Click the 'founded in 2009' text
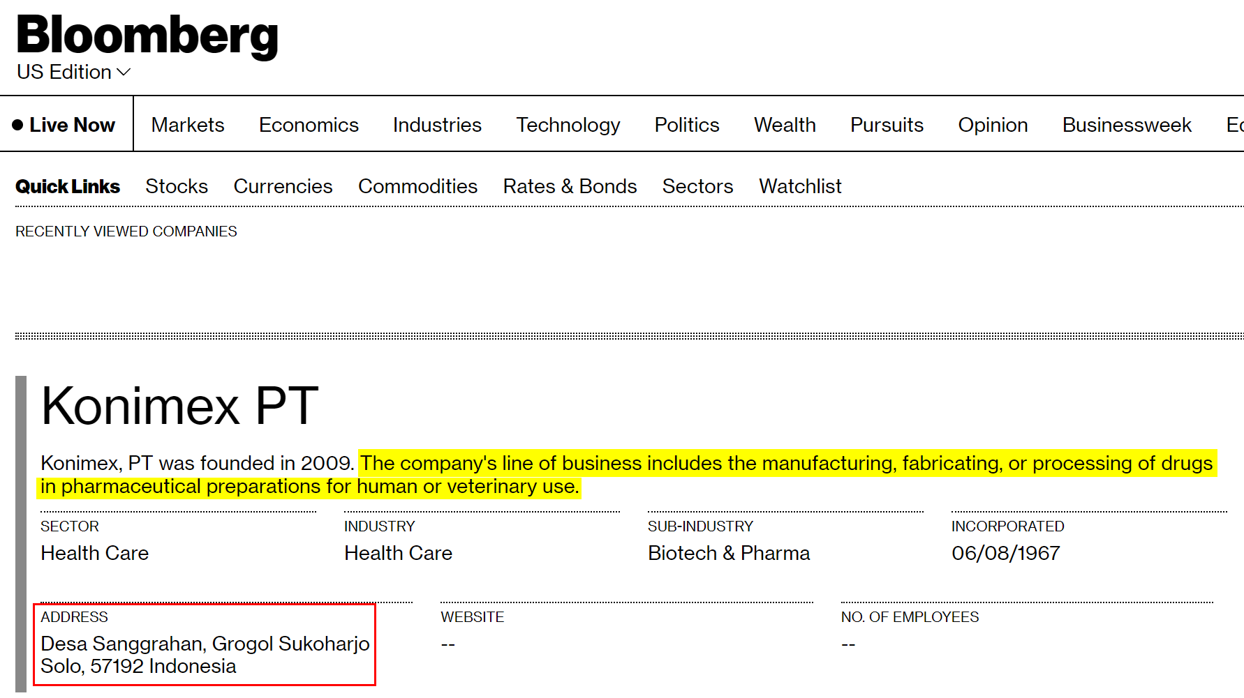 (x=276, y=463)
